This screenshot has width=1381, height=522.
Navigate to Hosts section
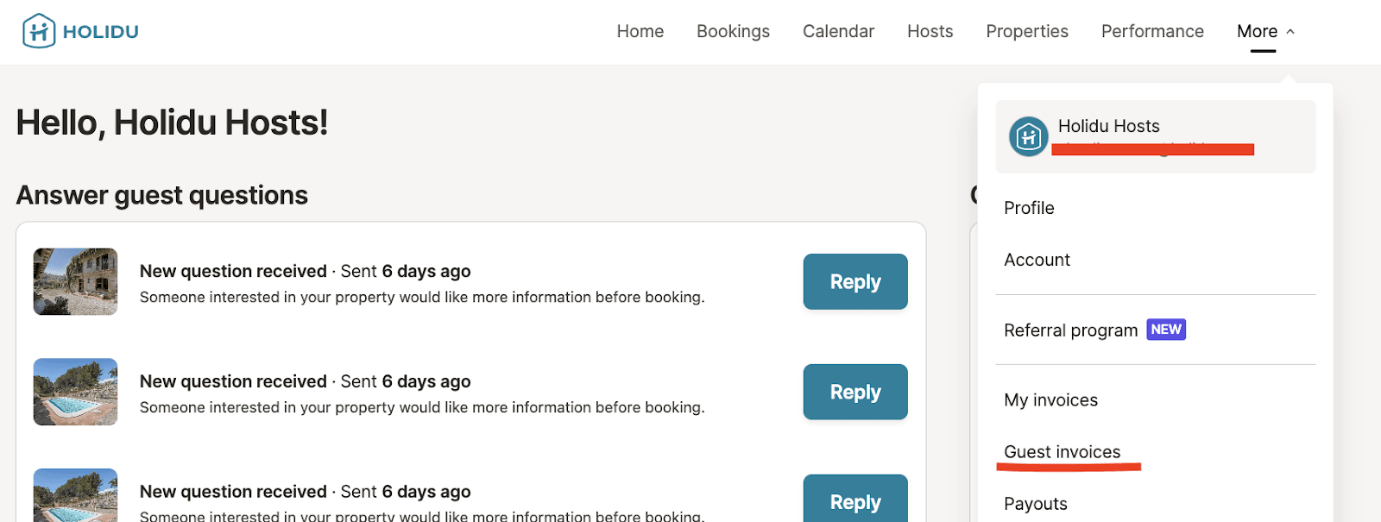(930, 31)
